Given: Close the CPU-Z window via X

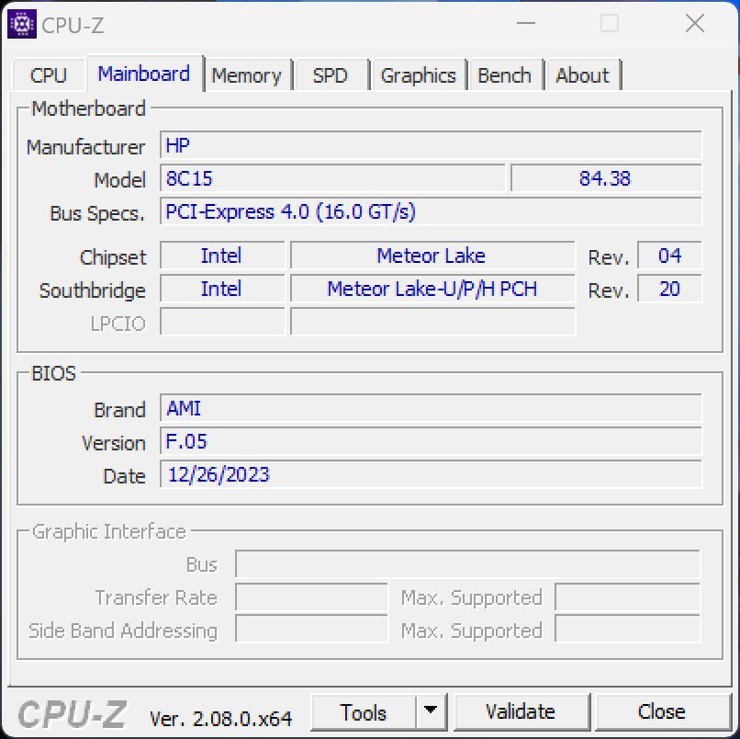Looking at the screenshot, I should 695,23.
